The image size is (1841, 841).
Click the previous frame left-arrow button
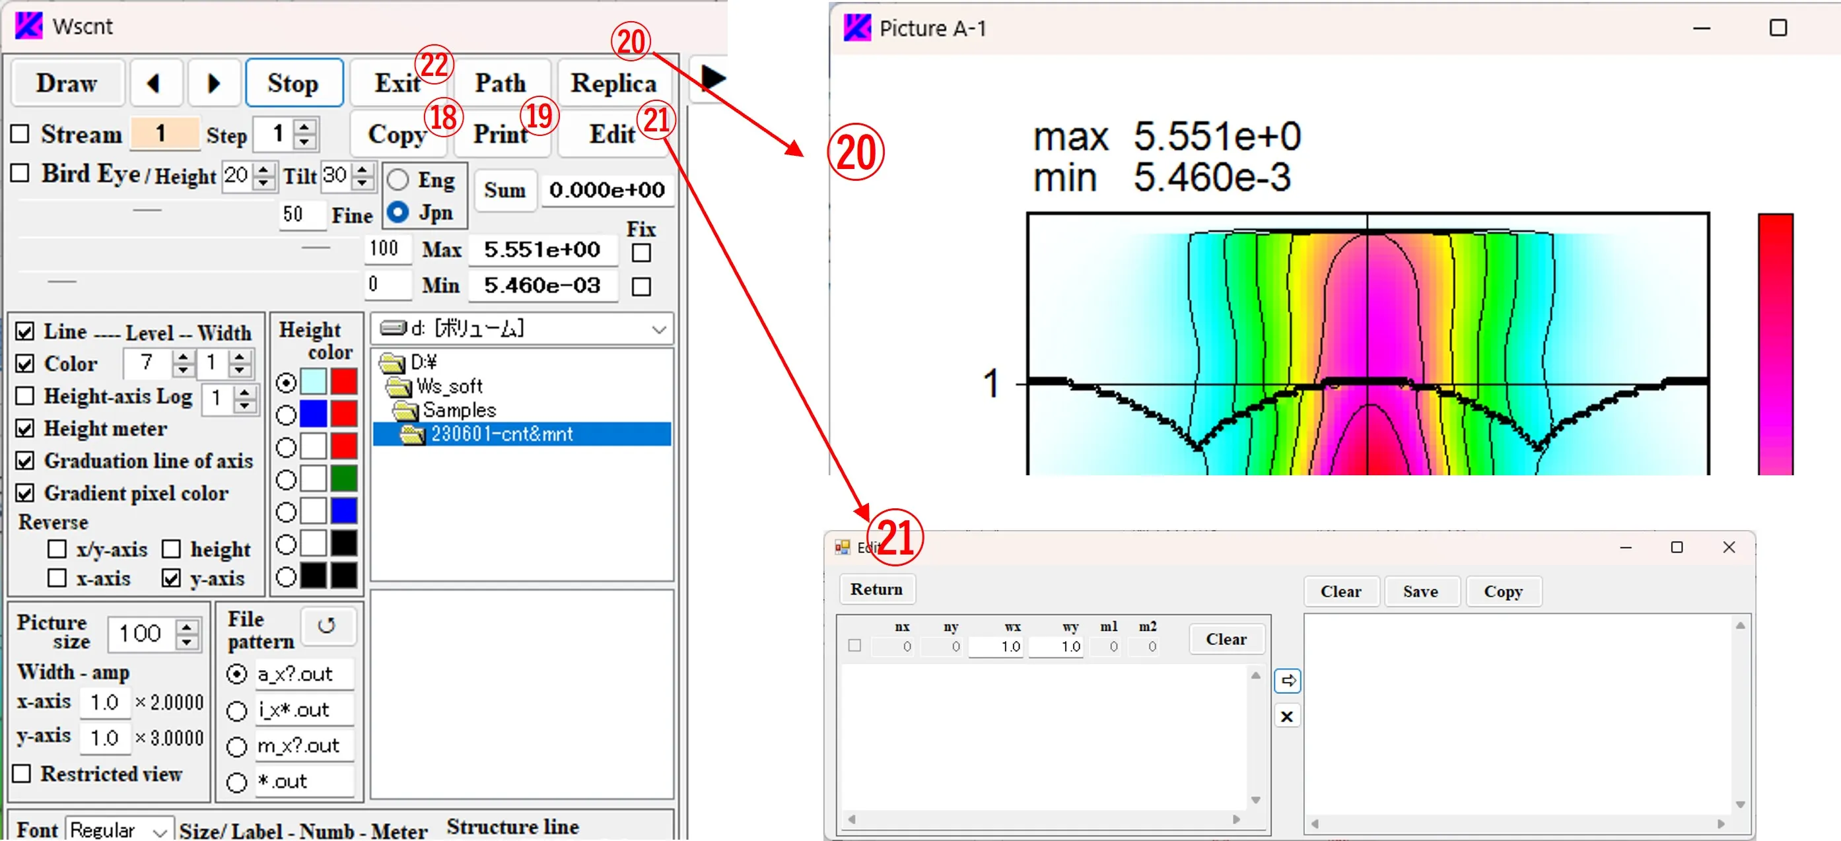pyautogui.click(x=154, y=84)
